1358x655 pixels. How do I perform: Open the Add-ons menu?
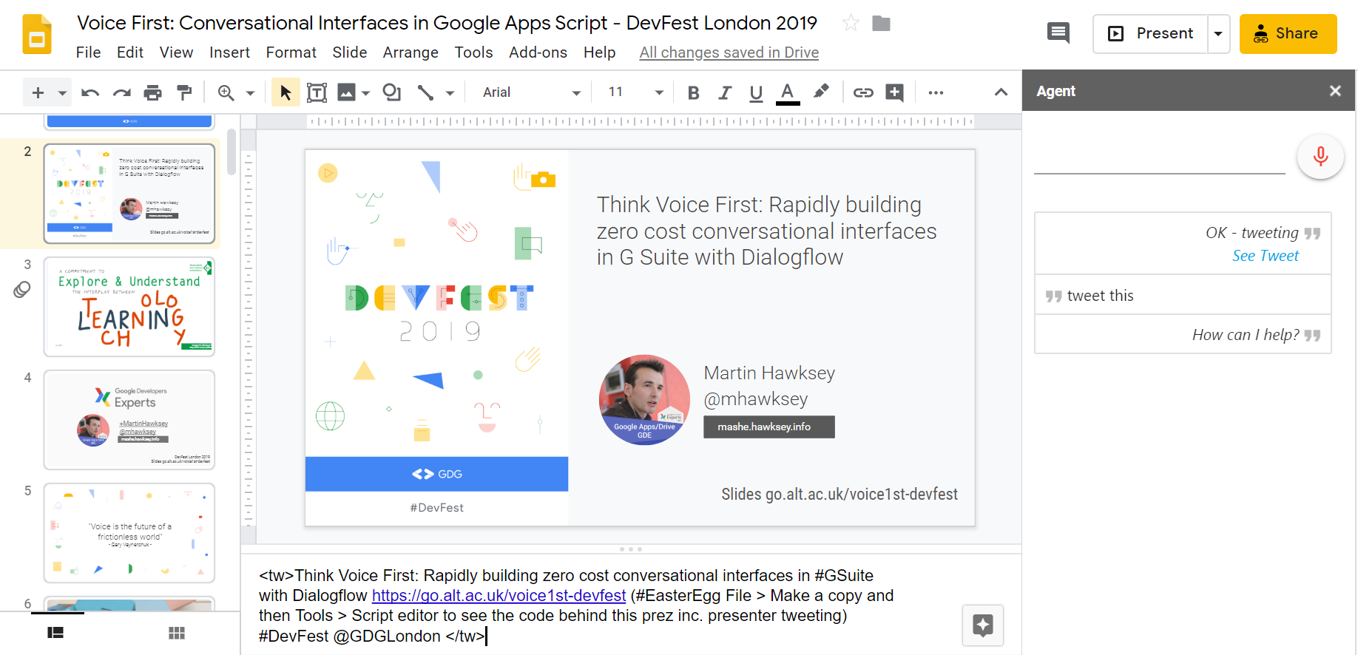point(538,52)
